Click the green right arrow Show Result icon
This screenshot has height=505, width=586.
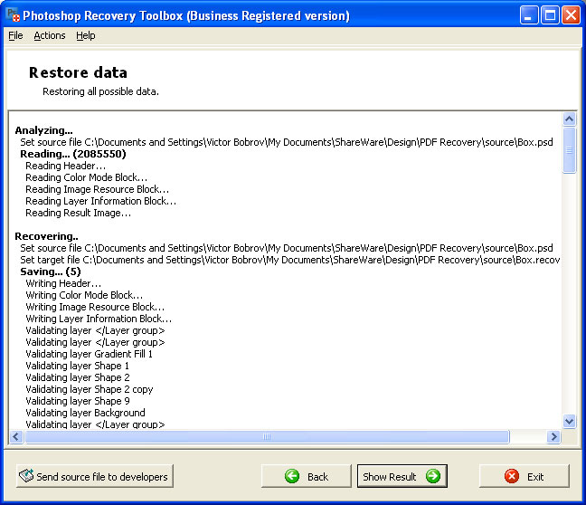point(433,476)
